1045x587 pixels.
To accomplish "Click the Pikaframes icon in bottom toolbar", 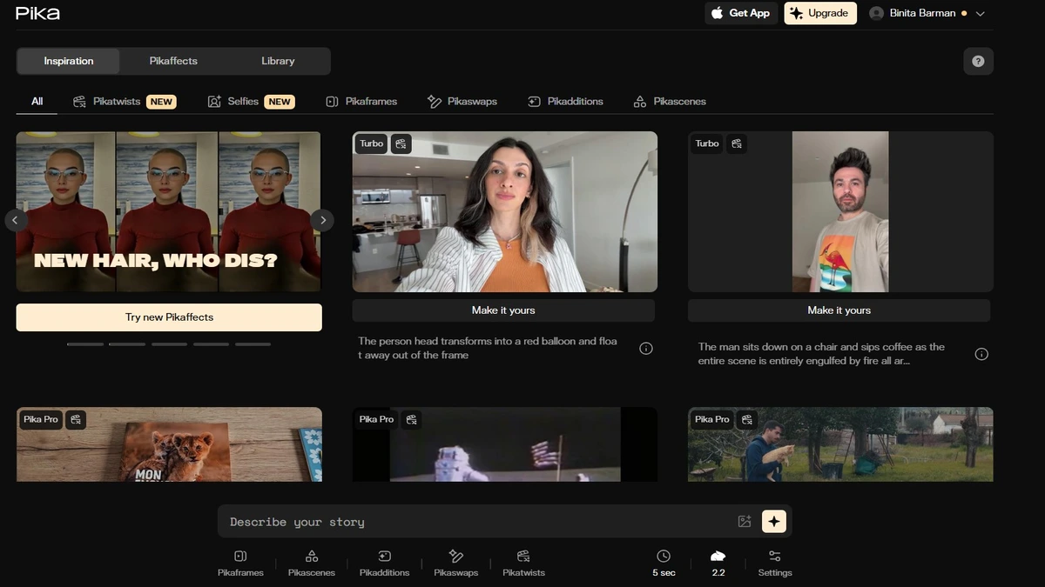I will coord(240,557).
